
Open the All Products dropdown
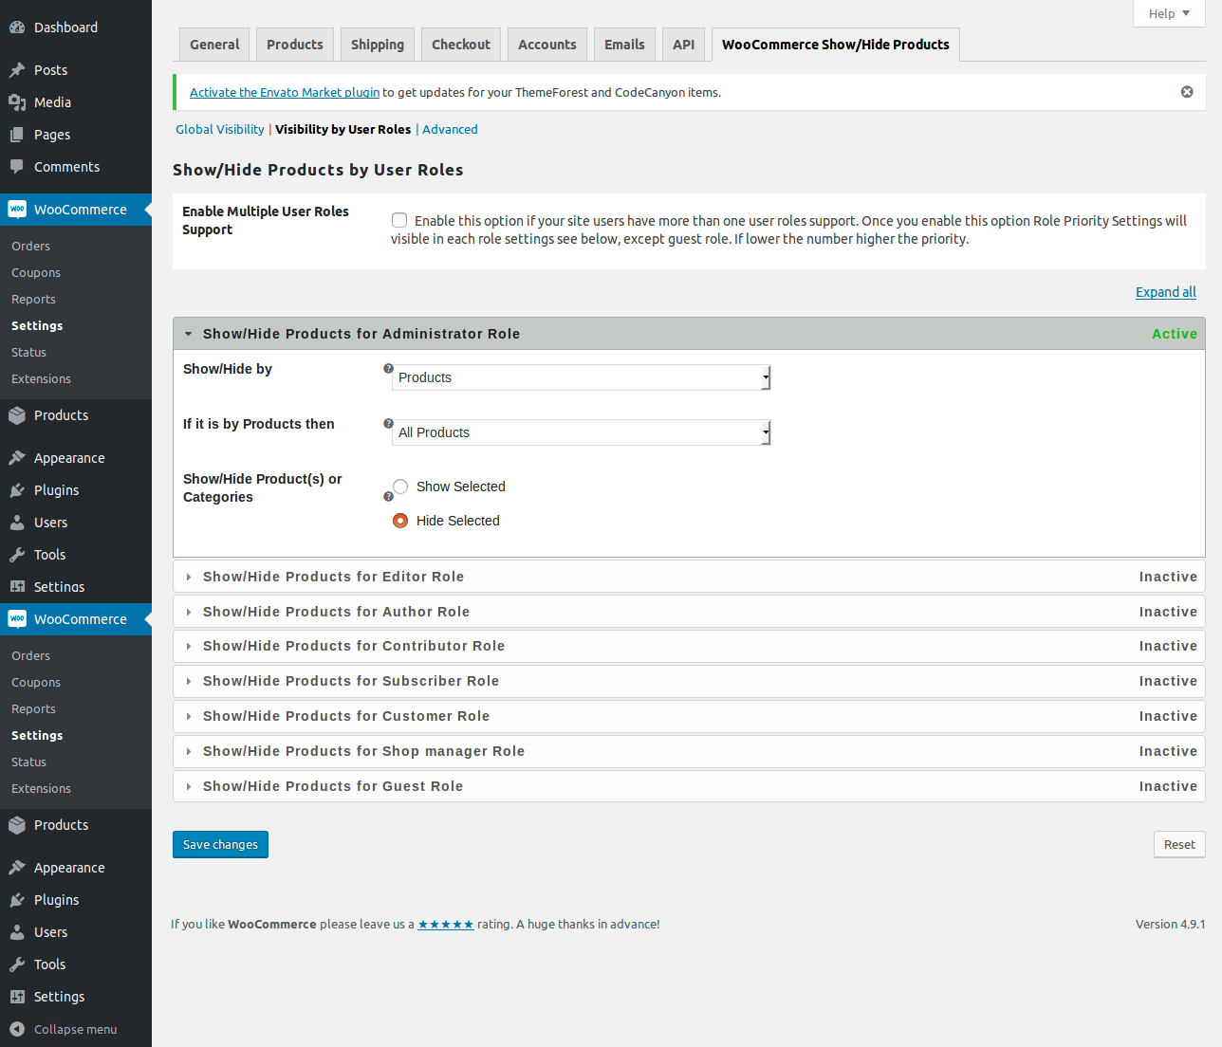[581, 432]
